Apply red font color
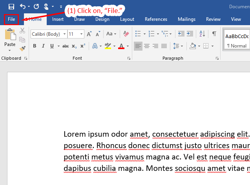Image resolution: width=250 pixels, height=185 pixels. click(121, 46)
